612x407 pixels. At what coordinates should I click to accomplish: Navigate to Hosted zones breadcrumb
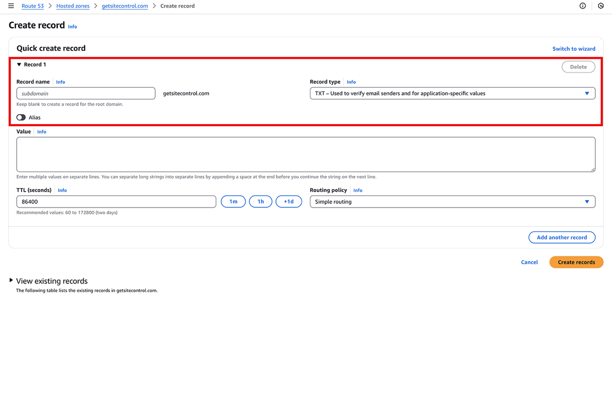[x=73, y=6]
